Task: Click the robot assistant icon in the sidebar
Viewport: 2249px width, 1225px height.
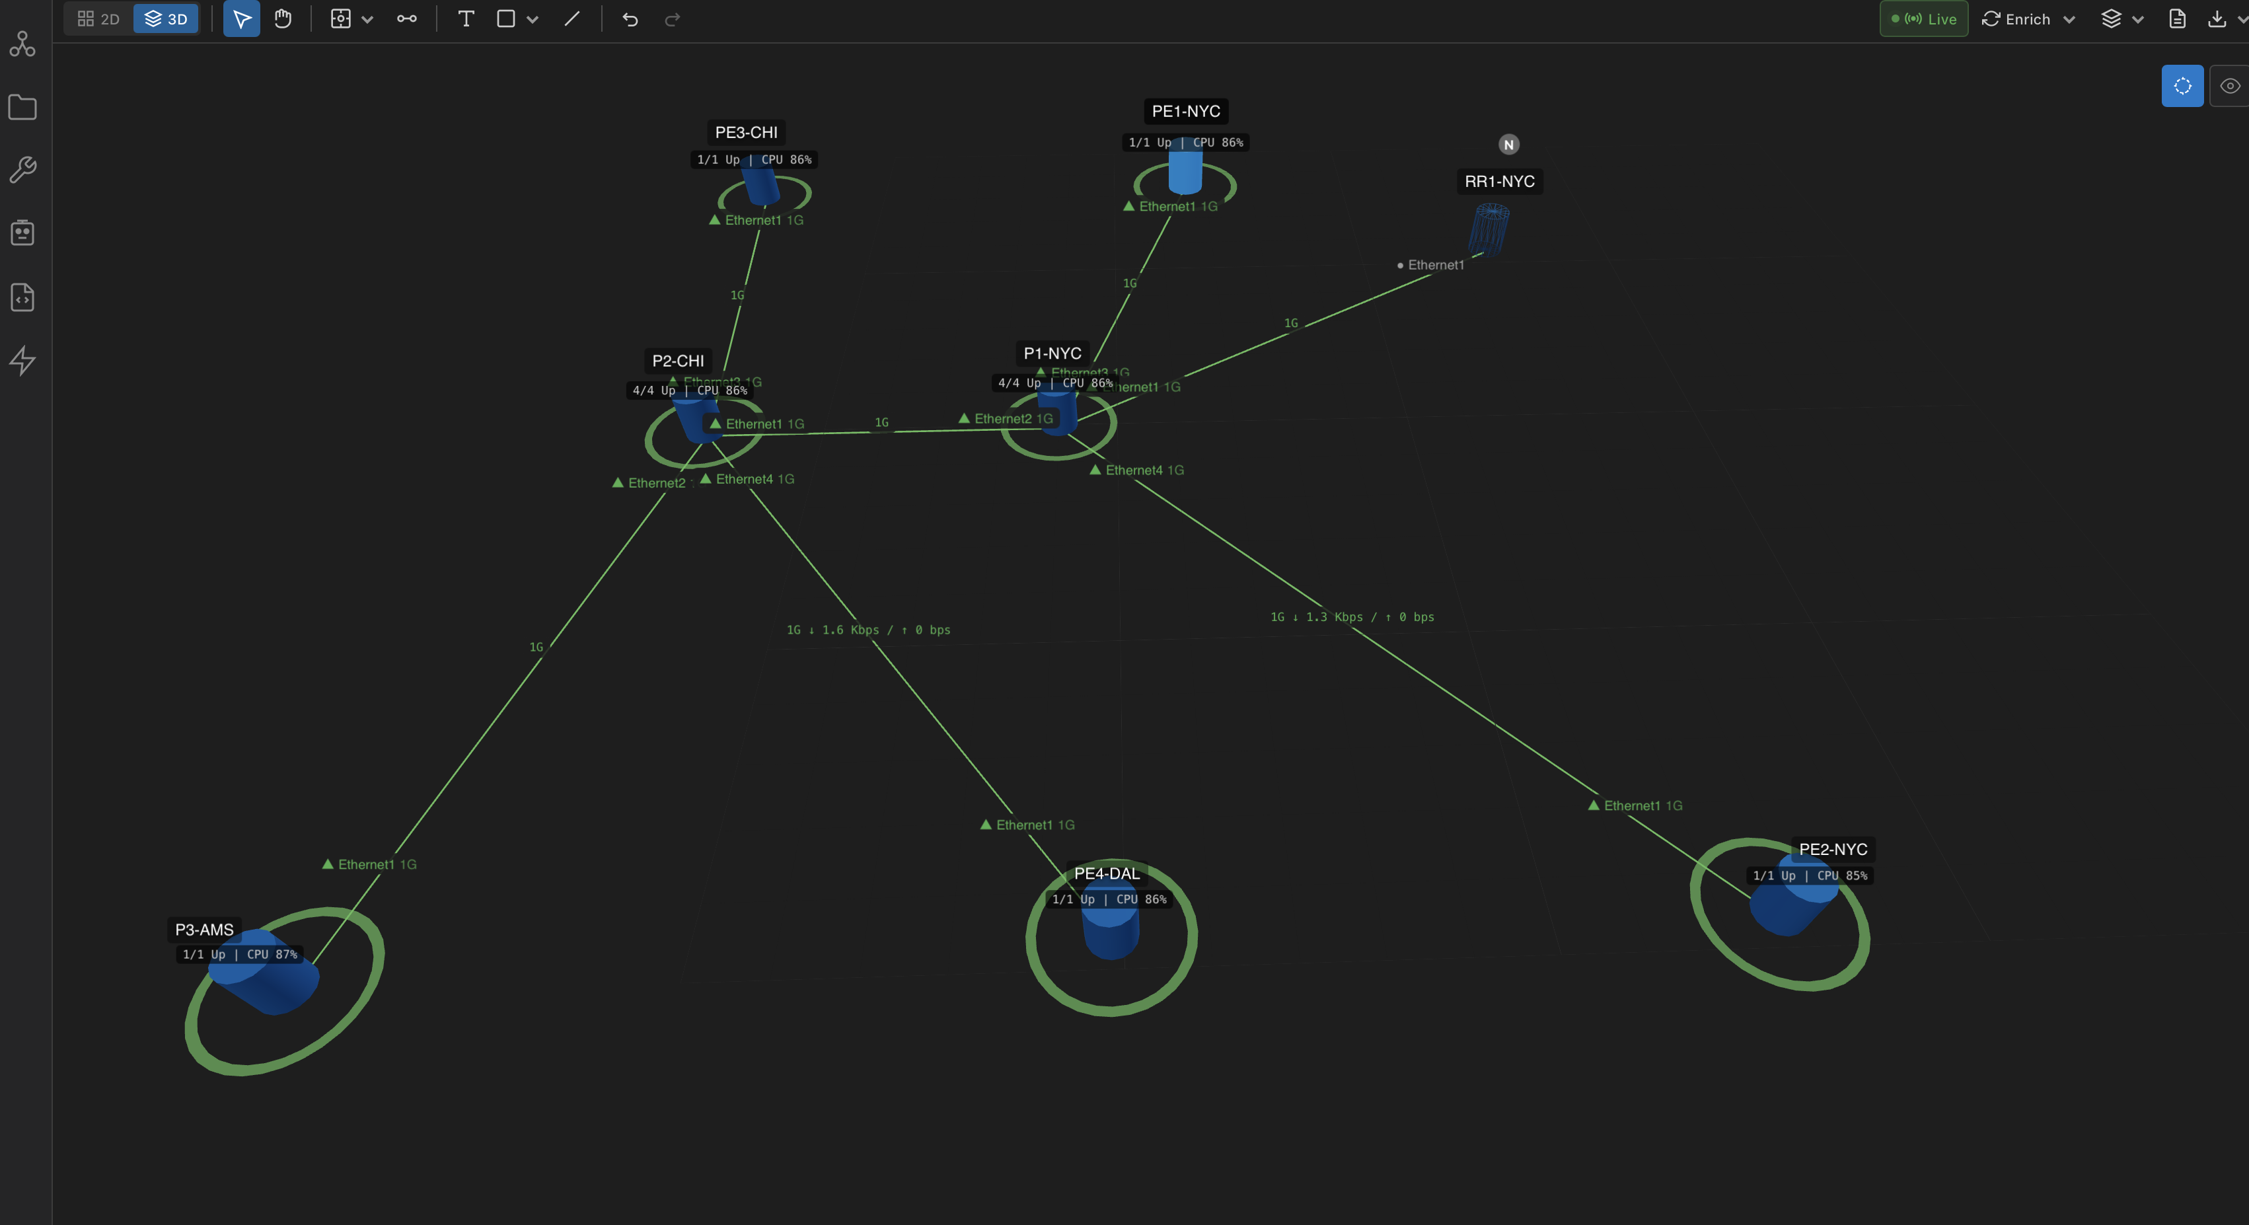Action: [22, 233]
